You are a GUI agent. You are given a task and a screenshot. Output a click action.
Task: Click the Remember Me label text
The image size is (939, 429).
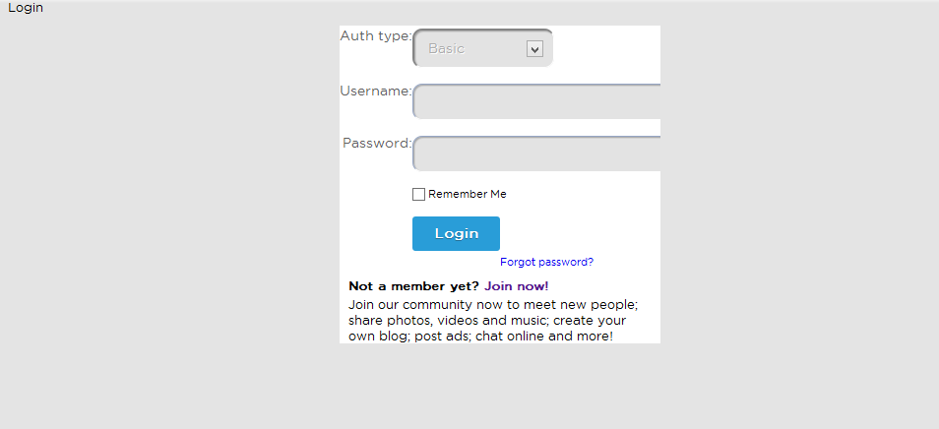tap(468, 194)
